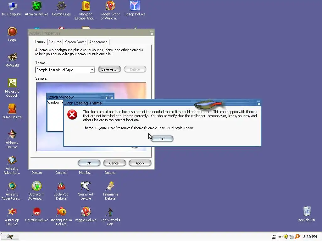Click the fish icon in system tray
Screen dimensions: 322x241
[x=280, y=237]
